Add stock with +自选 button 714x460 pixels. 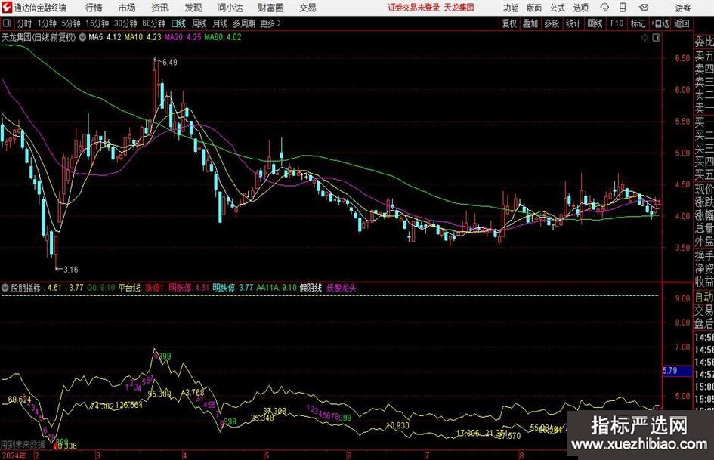[x=660, y=23]
